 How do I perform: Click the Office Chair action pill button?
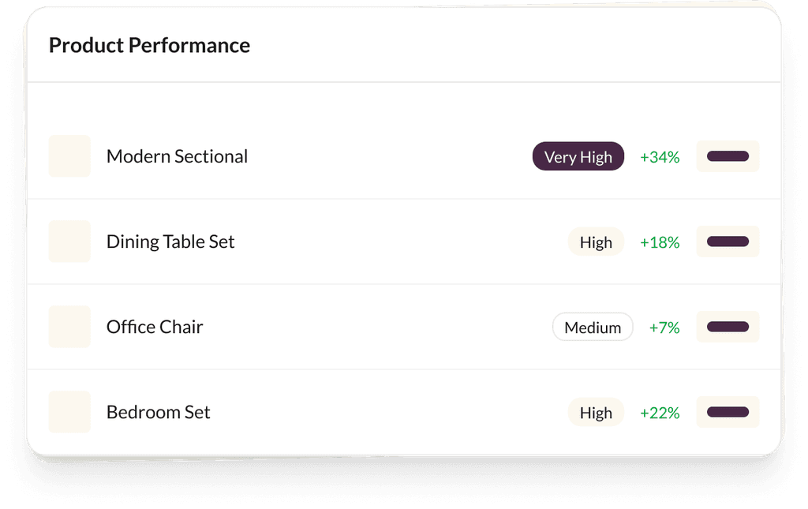pyautogui.click(x=728, y=327)
